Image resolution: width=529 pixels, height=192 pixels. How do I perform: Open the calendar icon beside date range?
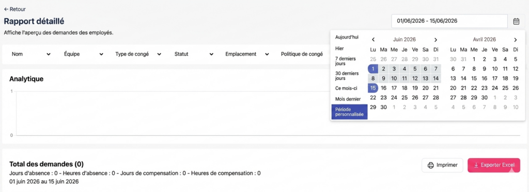point(516,21)
